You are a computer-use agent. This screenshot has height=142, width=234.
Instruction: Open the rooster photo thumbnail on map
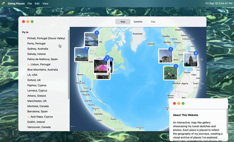click(170, 73)
